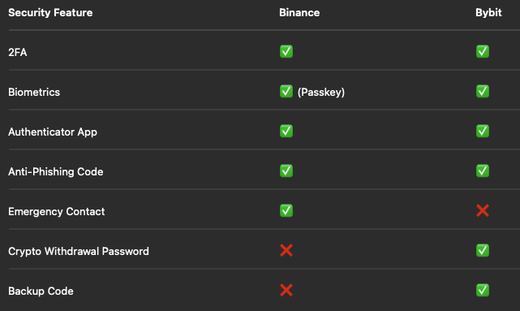
Task: Click the Bybit column header
Action: pos(488,13)
